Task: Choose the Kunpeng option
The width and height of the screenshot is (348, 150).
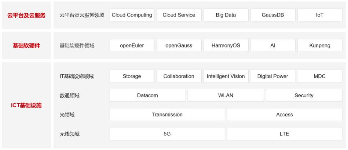Action: point(320,46)
